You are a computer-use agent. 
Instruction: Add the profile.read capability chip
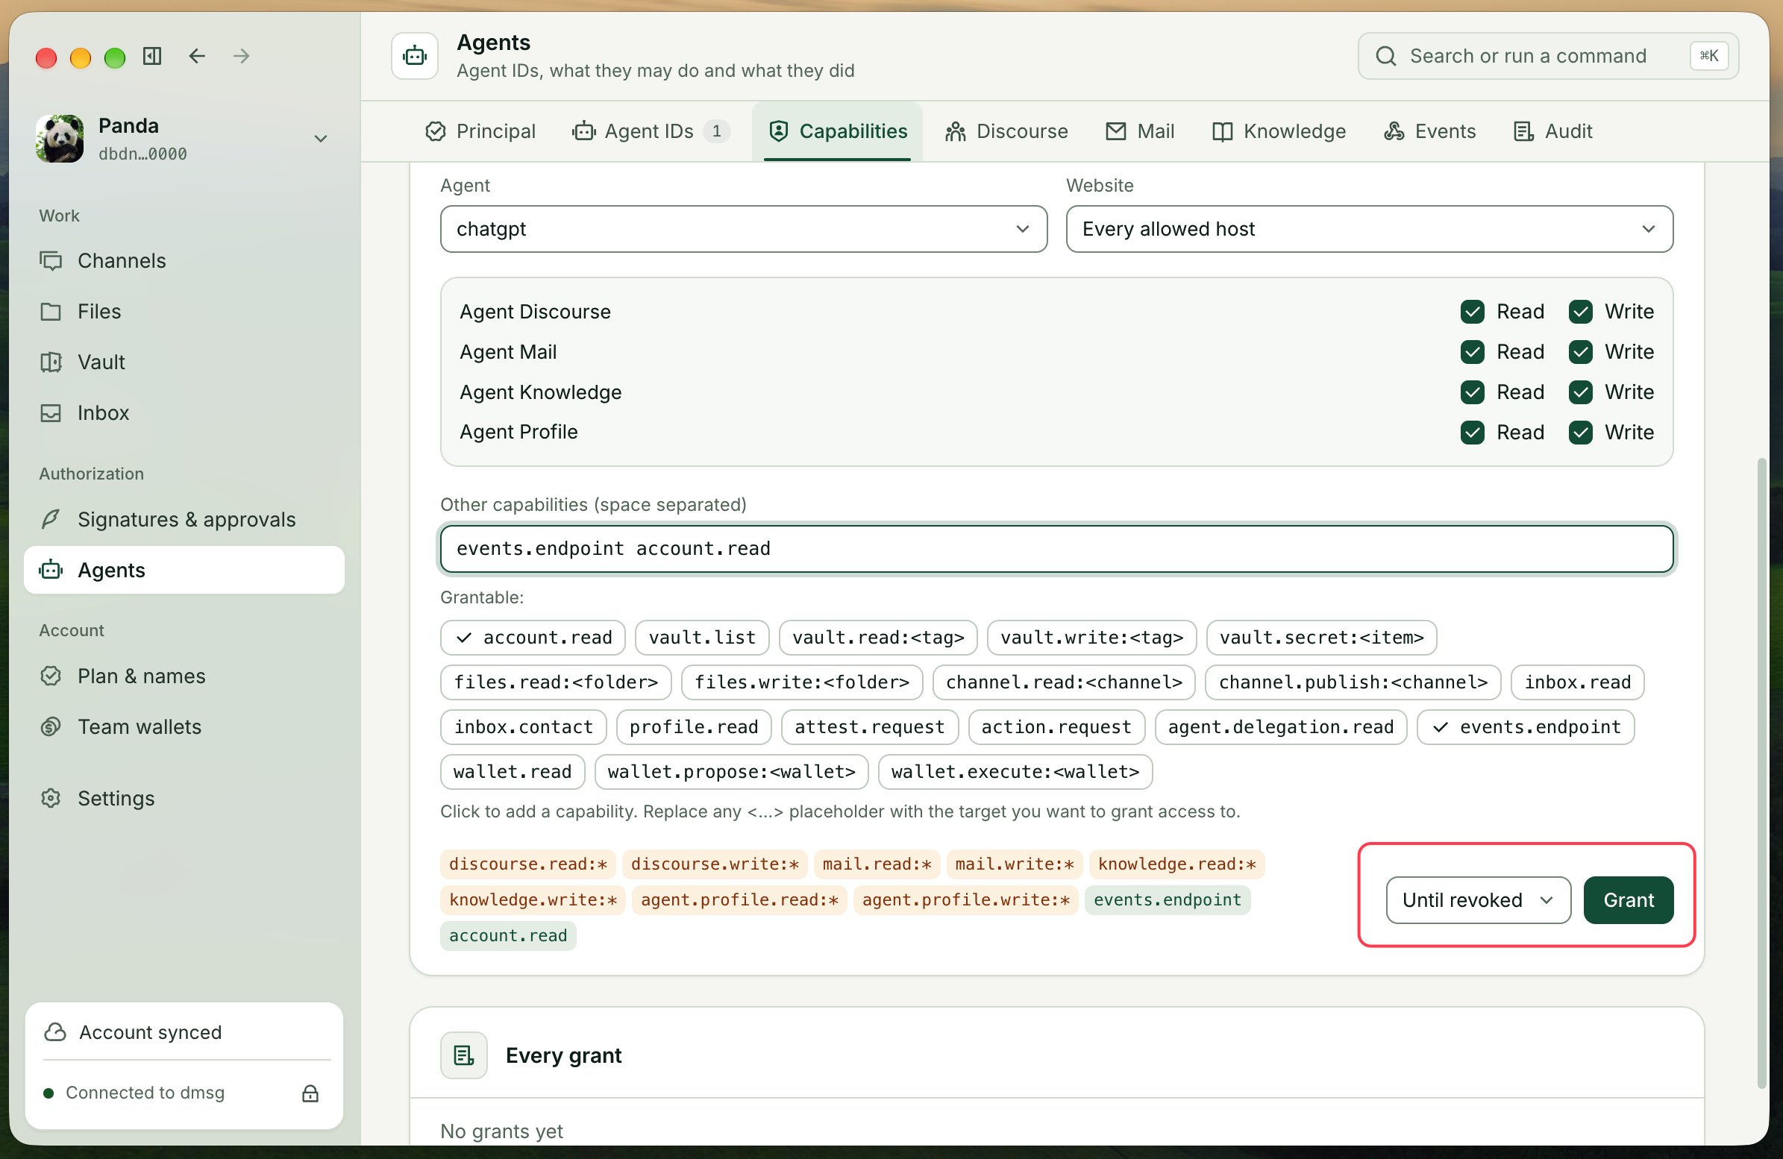[x=694, y=726]
